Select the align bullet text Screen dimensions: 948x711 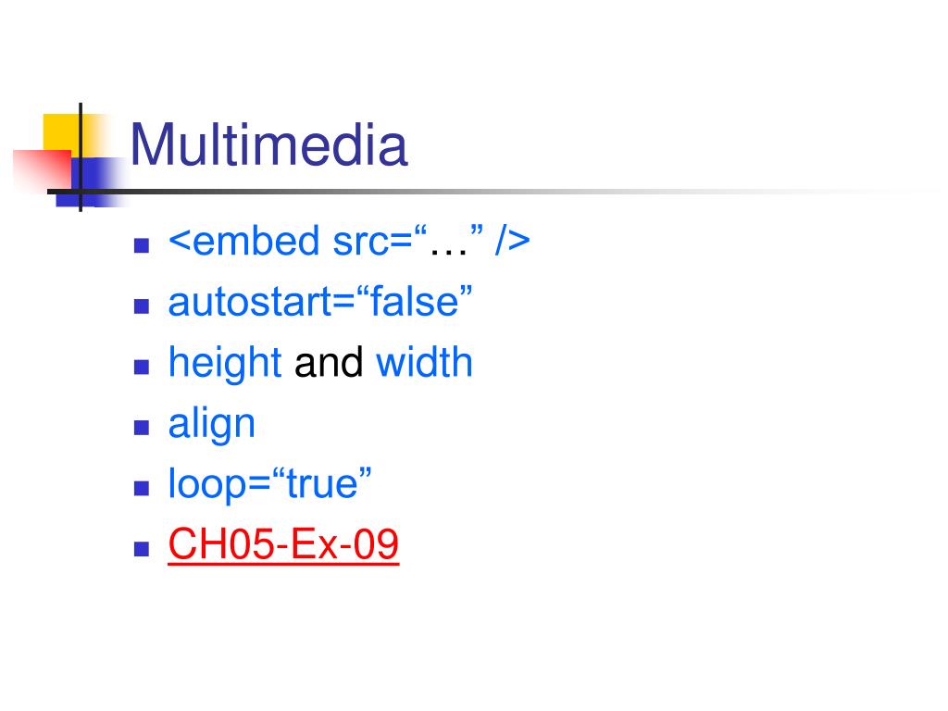[x=212, y=424]
